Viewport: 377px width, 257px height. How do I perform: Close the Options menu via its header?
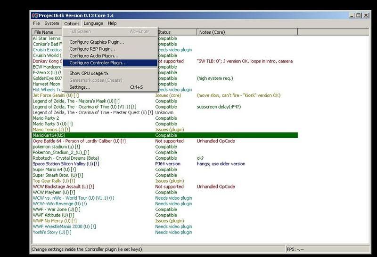[72, 23]
